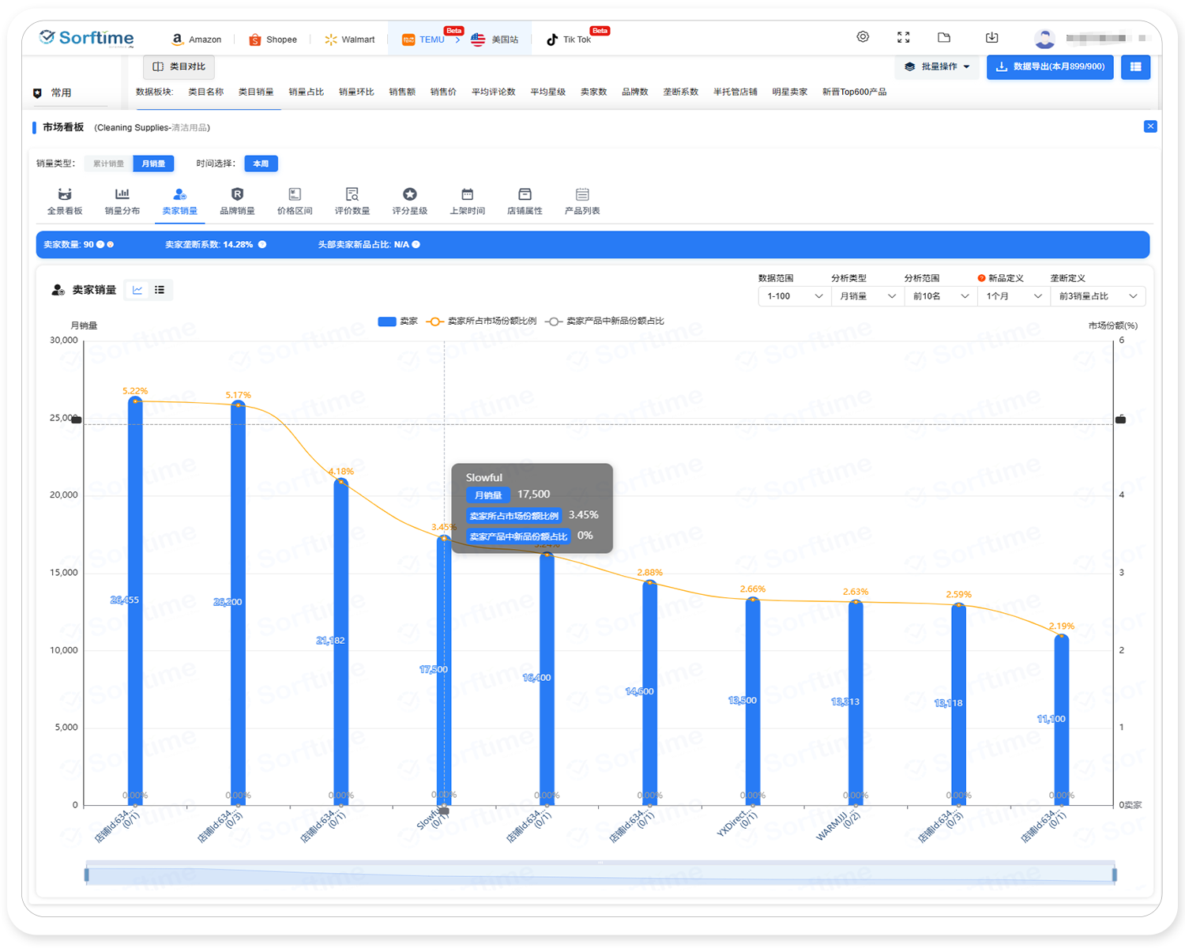The height and width of the screenshot is (948, 1185).
Task: Click the 数据导出 export button
Action: (1050, 67)
